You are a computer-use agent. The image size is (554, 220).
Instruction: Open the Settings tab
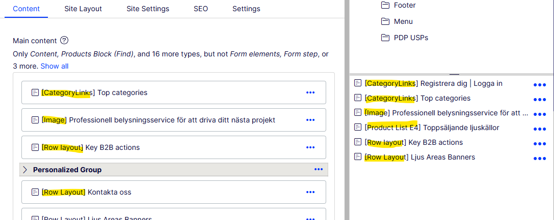246,9
